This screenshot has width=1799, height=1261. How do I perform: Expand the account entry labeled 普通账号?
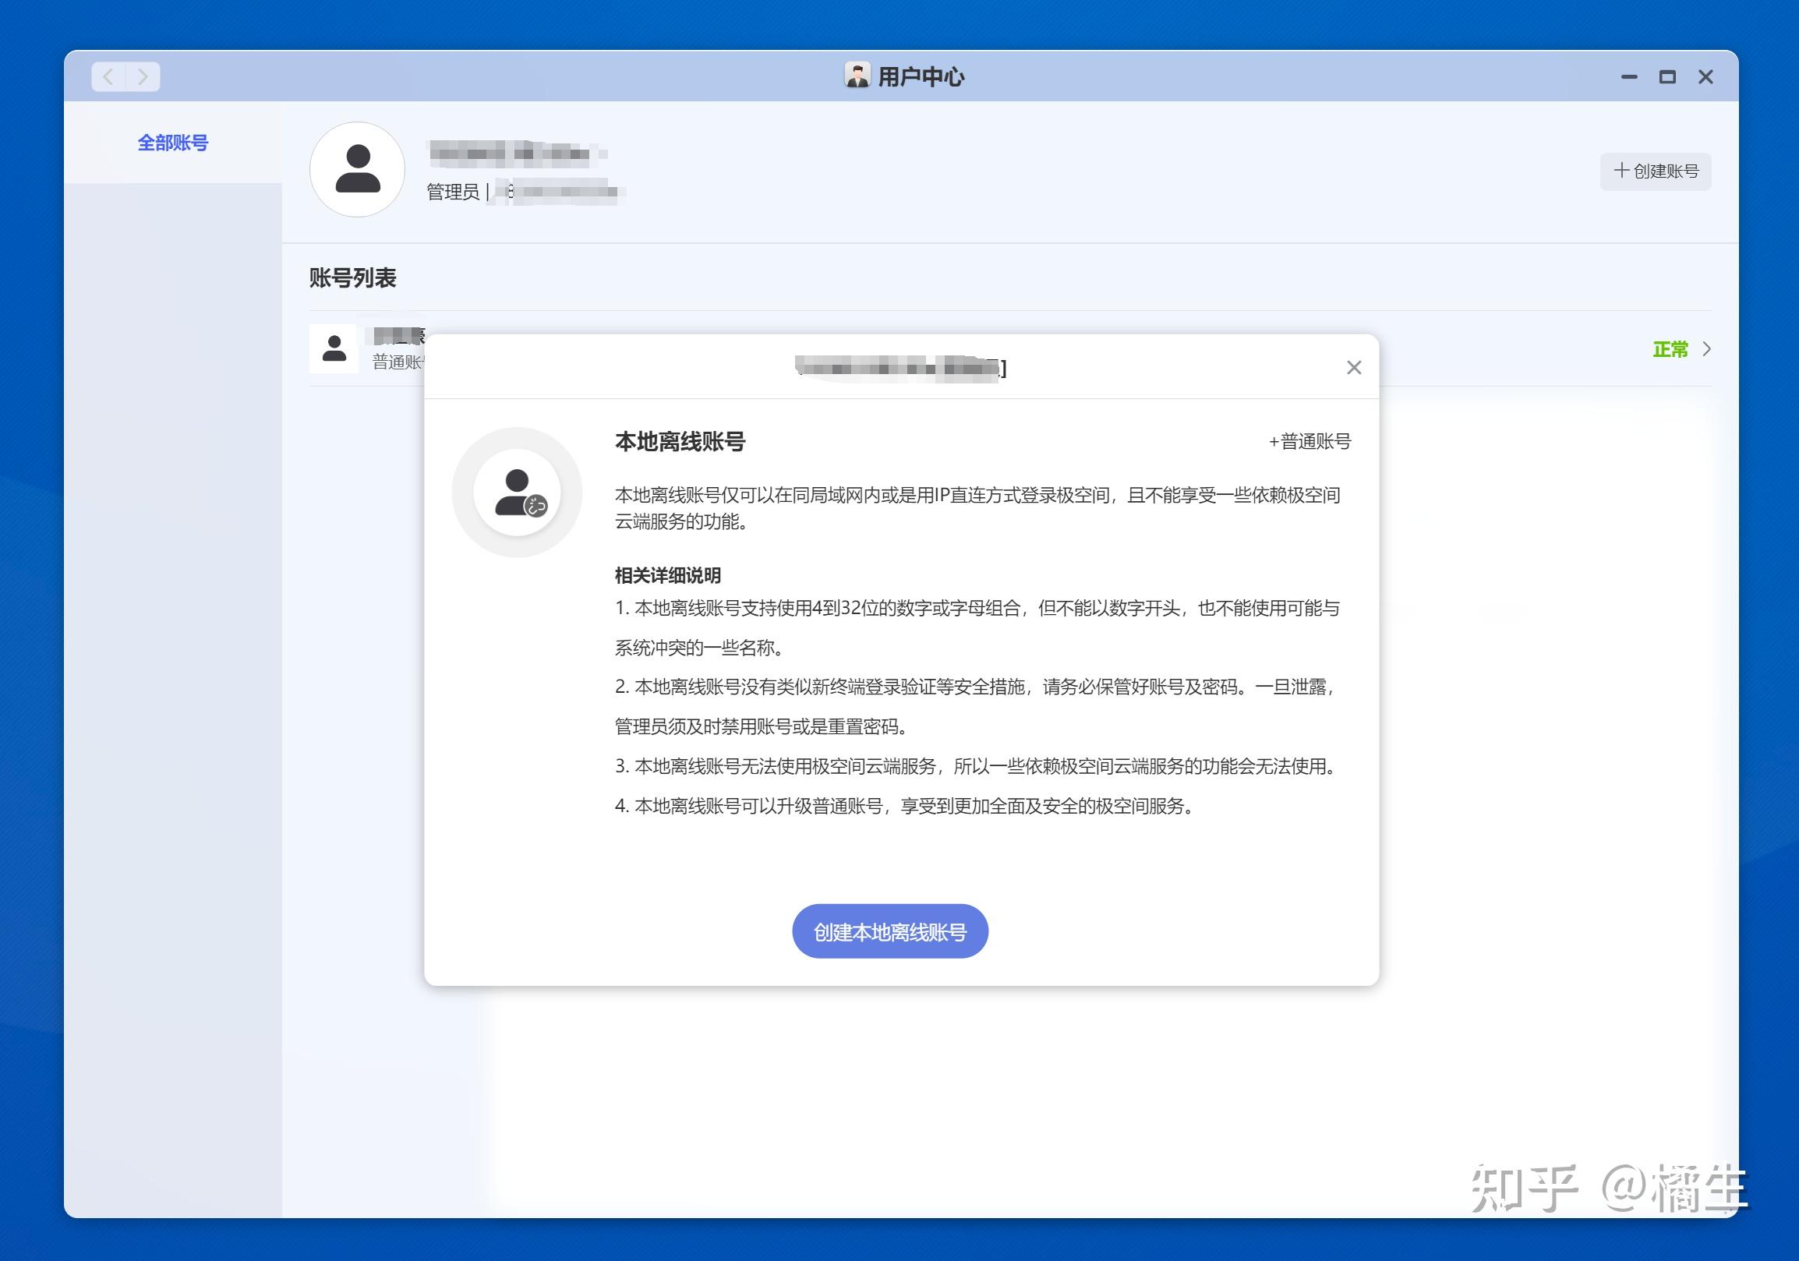396,362
